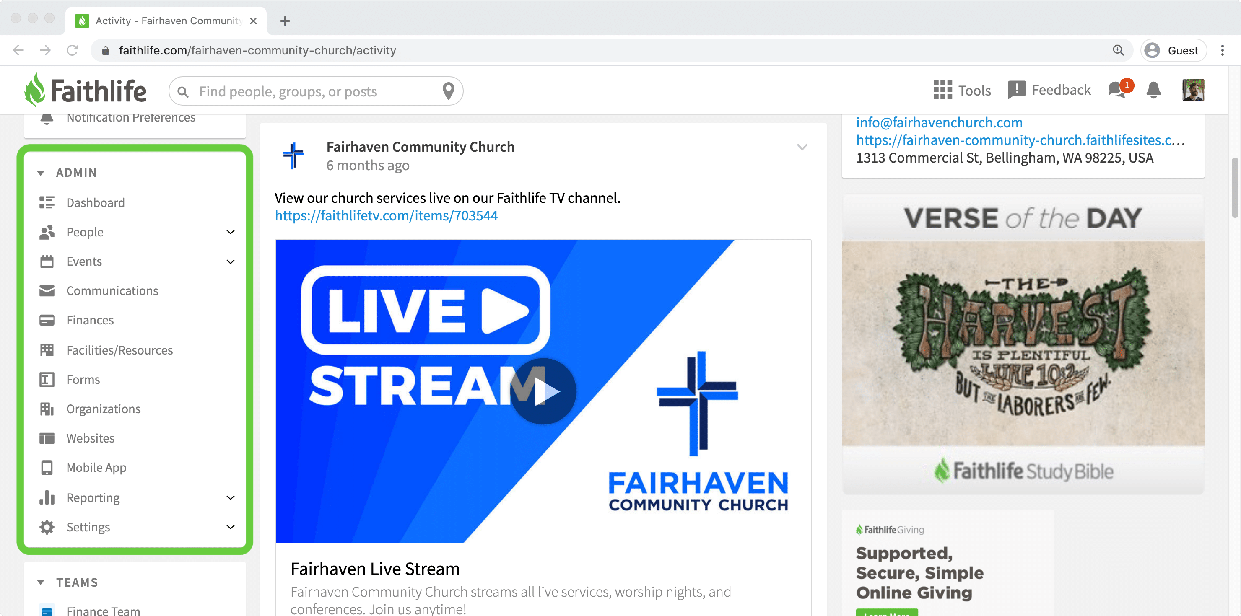Viewport: 1241px width, 616px height.
Task: Click the Fairhaven Community Church post avatar
Action: pos(293,155)
